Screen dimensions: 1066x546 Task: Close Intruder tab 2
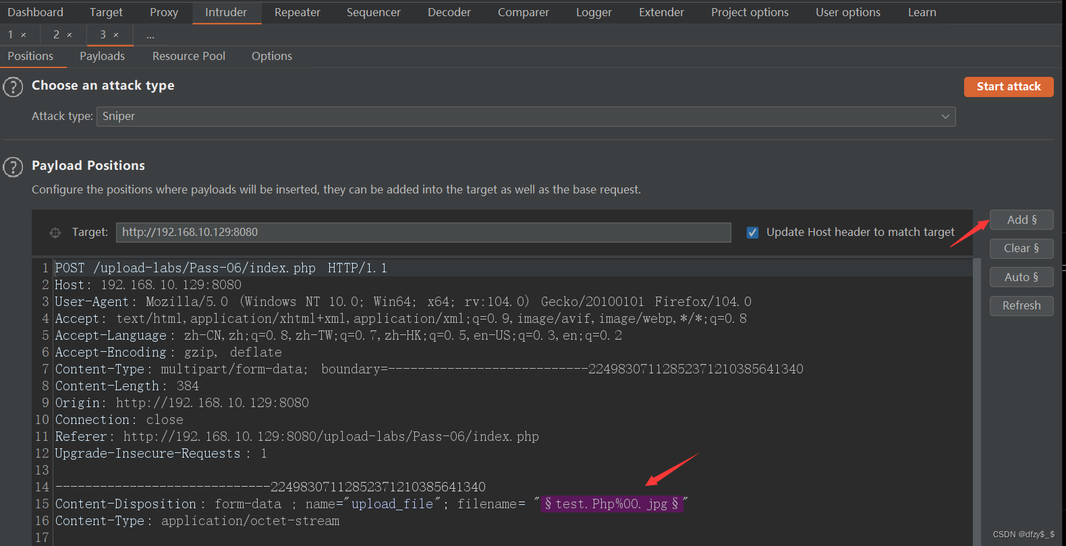pyautogui.click(x=69, y=35)
